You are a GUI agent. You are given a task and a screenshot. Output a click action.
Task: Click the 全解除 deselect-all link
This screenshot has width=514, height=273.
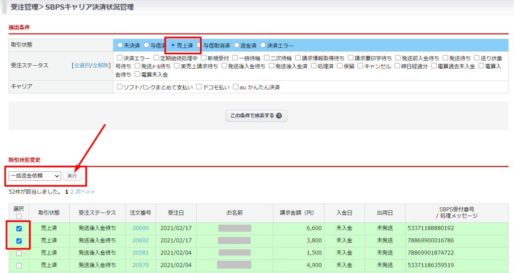point(99,66)
